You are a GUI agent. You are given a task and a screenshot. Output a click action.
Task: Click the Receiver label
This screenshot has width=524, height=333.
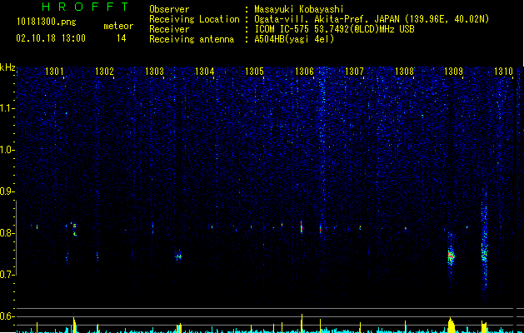click(169, 29)
